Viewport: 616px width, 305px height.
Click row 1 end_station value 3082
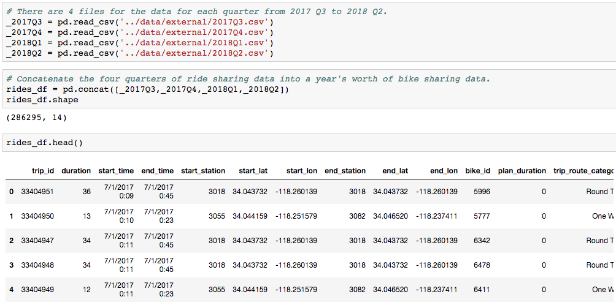click(x=358, y=216)
